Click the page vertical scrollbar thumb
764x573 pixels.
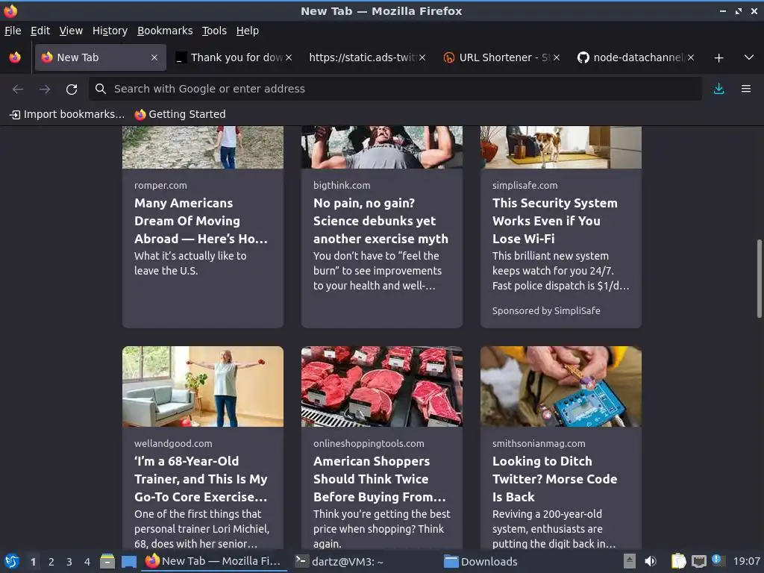[759, 279]
